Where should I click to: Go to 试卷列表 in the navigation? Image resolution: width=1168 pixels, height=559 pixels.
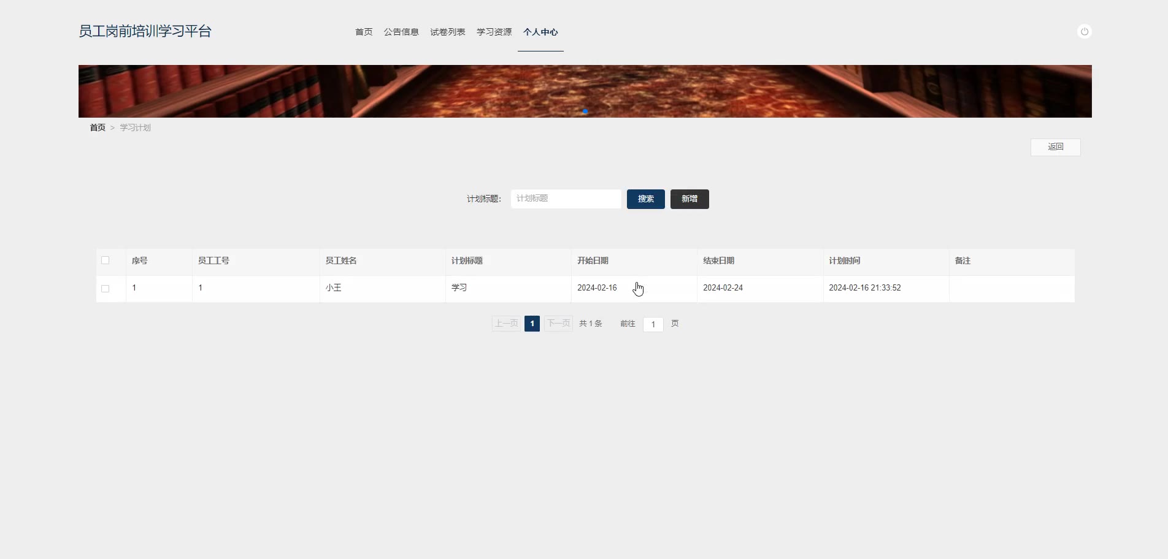(448, 32)
